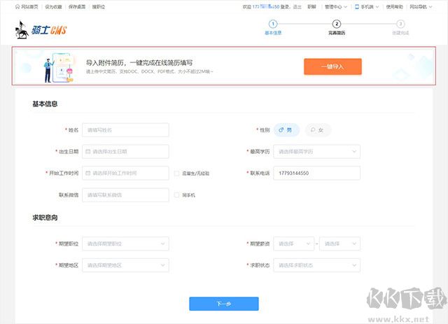Select 男 gender option
448x324 pixels.
pos(286,130)
